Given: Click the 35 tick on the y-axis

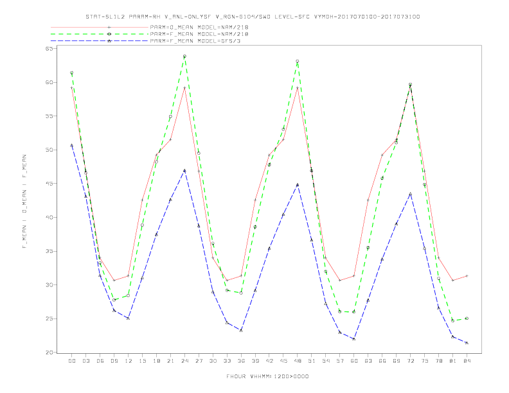Looking at the screenshot, I should [49, 251].
